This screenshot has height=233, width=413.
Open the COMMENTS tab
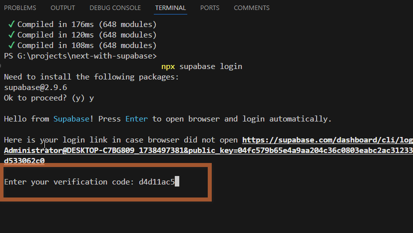pyautogui.click(x=251, y=8)
